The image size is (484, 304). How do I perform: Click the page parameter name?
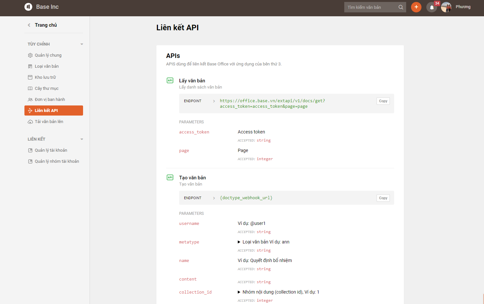pyautogui.click(x=184, y=151)
